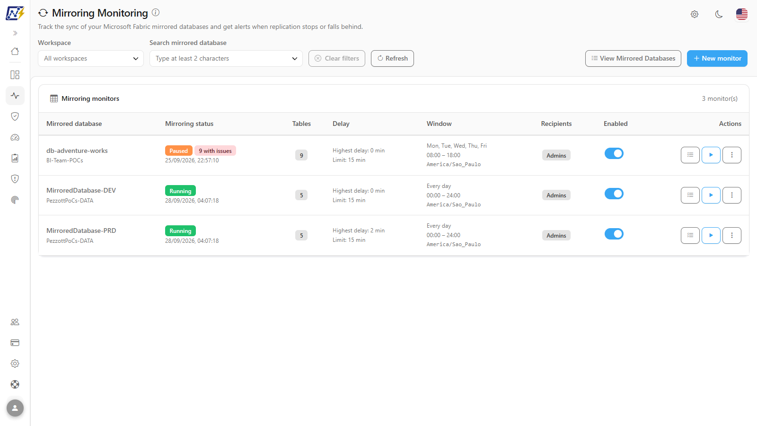
Task: Run the MirroredDatabase-DEV monitor with play button
Action: pyautogui.click(x=711, y=195)
